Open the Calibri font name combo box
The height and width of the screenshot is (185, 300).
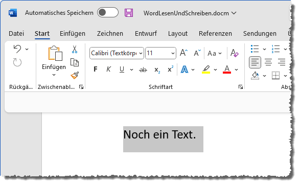coord(117,53)
